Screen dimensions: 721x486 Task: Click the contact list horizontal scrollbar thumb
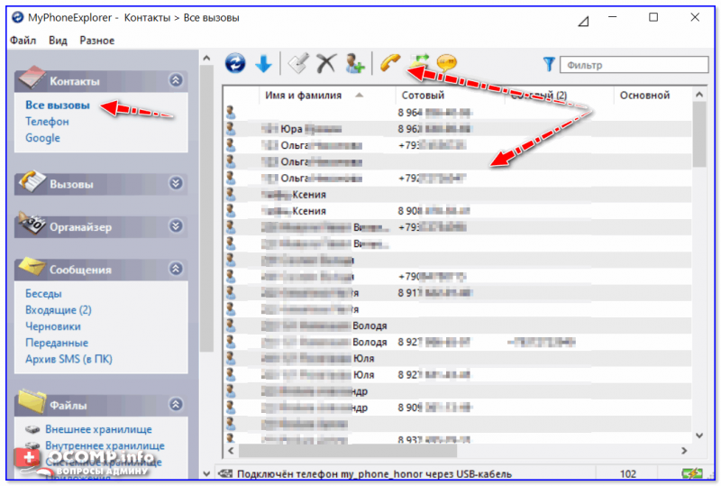pos(348,451)
